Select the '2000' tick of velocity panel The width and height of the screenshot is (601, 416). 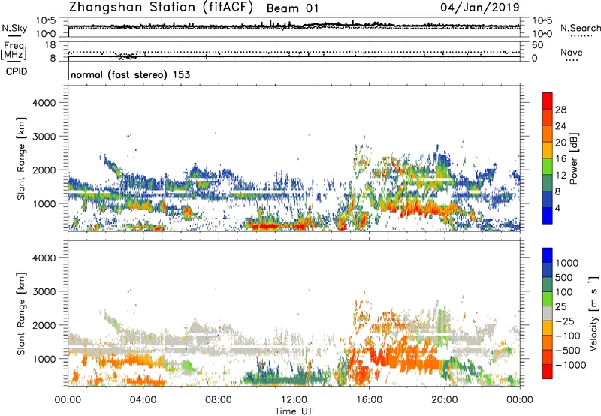[x=44, y=325]
